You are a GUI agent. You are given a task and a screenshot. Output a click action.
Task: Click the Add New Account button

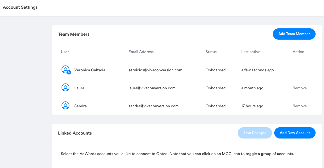[295, 133]
